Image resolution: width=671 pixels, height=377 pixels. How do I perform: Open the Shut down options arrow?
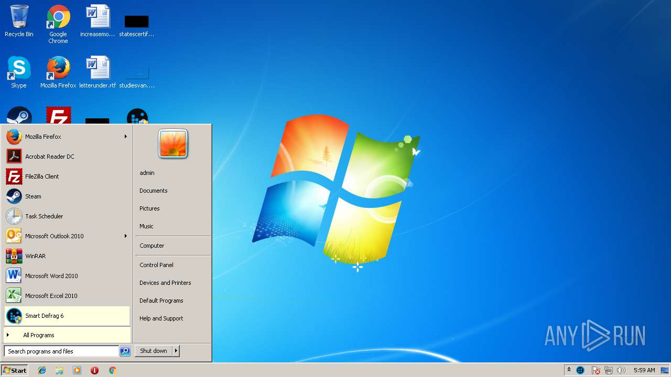pyautogui.click(x=176, y=351)
